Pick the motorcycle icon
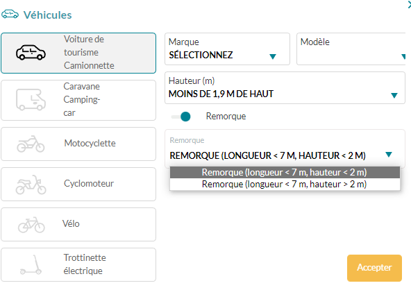This screenshot has height=290, width=411. 31,144
